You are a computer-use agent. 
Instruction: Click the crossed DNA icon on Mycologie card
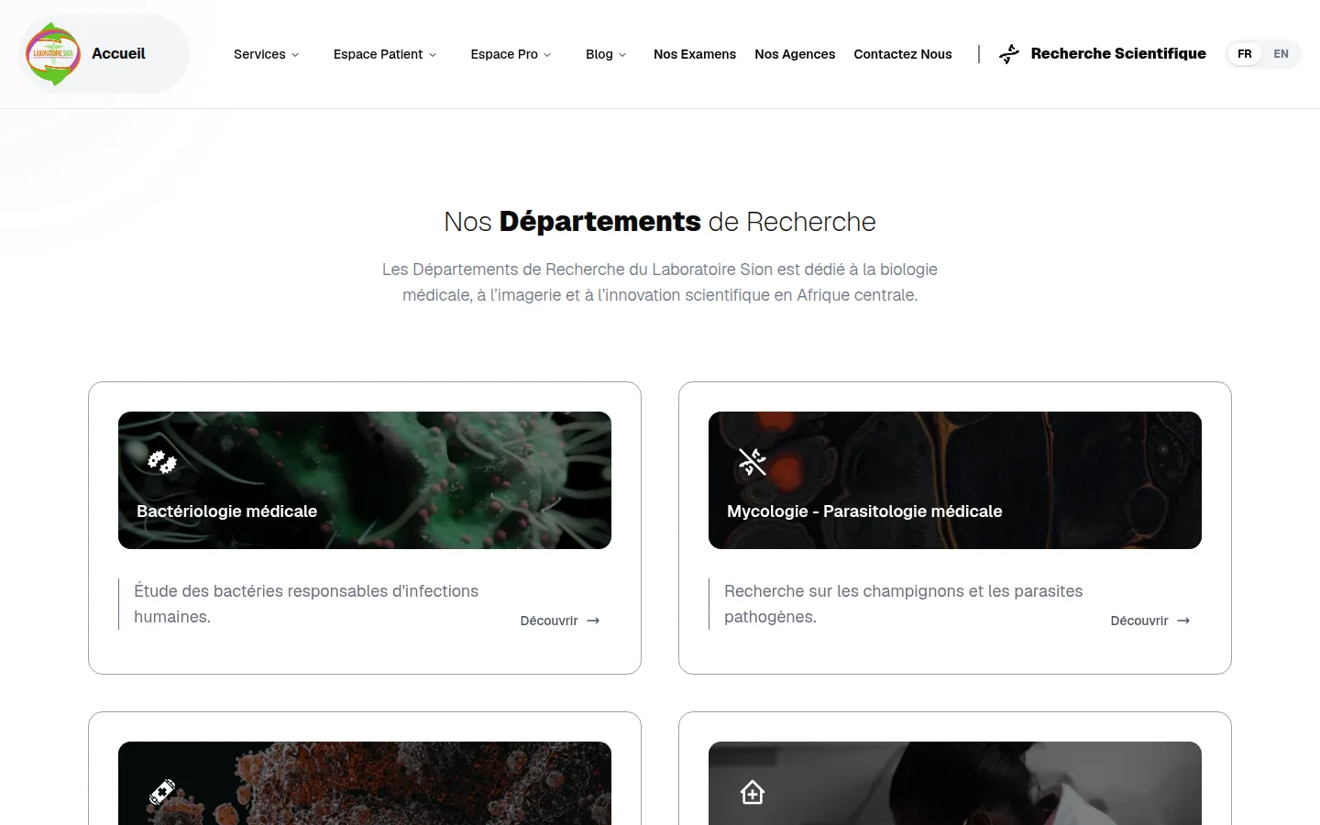(753, 462)
